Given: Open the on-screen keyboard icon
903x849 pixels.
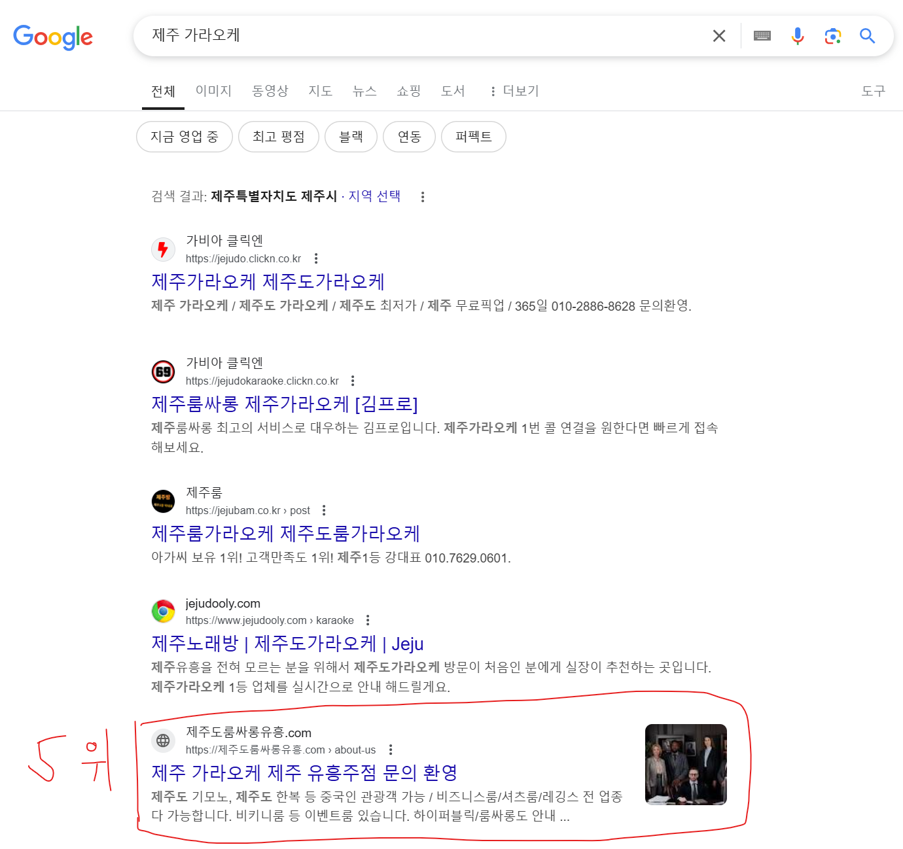Looking at the screenshot, I should (x=762, y=36).
